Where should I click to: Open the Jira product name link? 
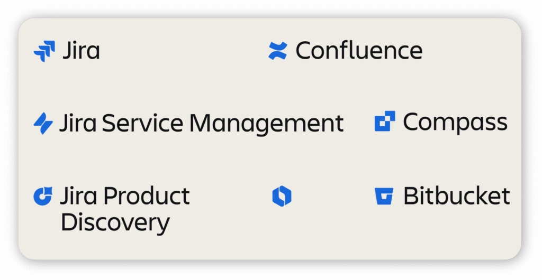click(x=81, y=50)
